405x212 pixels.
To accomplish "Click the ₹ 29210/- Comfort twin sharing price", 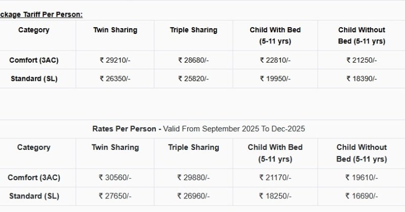I will (x=115, y=60).
